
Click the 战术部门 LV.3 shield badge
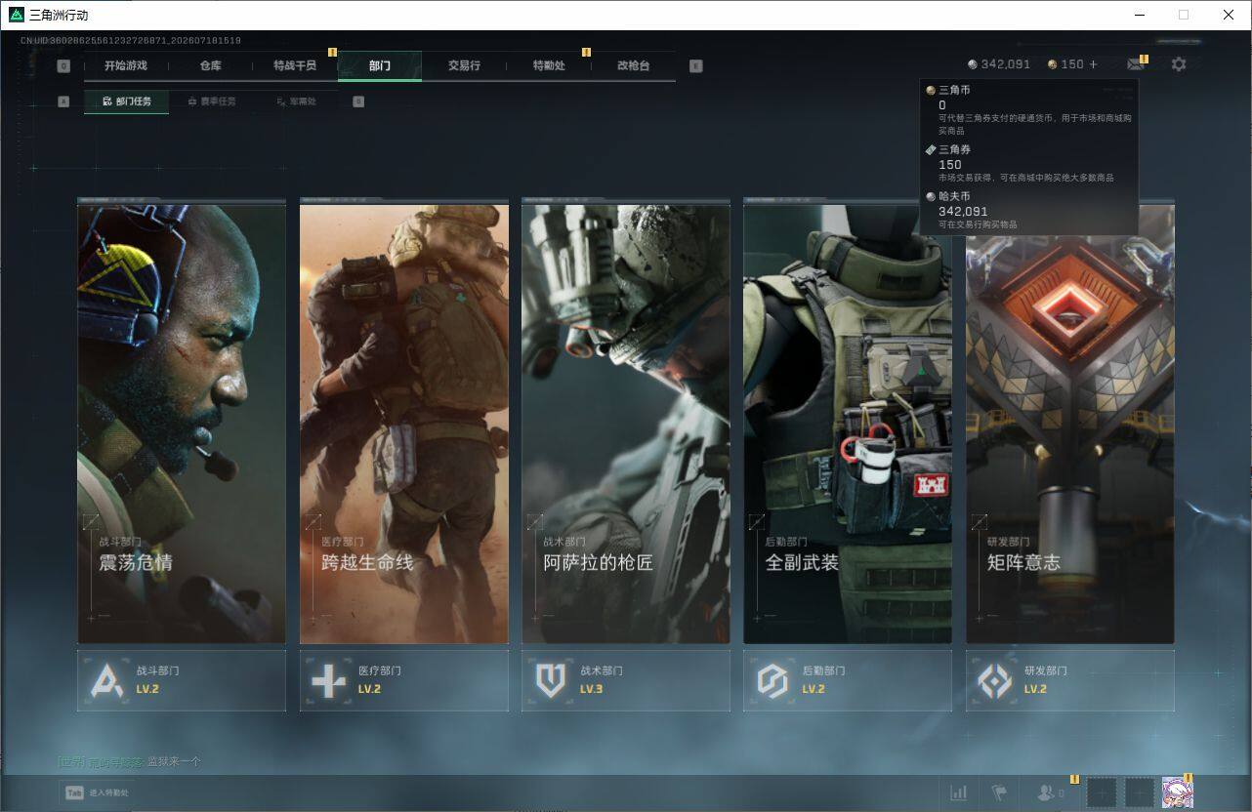(625, 680)
